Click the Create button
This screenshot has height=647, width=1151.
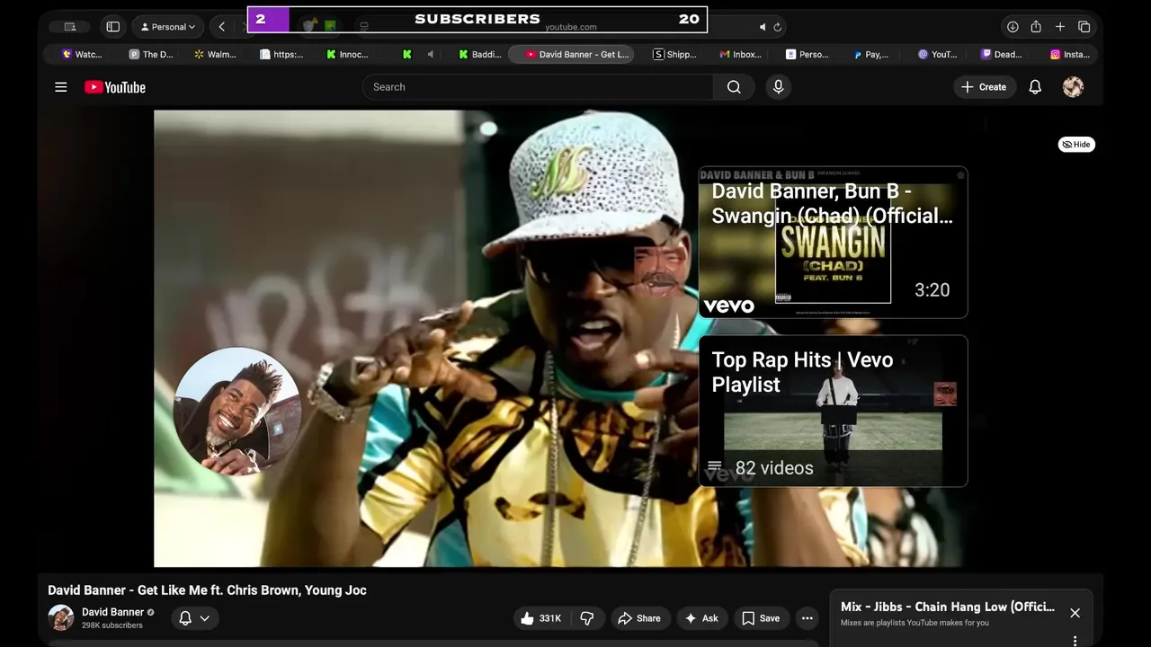point(985,87)
